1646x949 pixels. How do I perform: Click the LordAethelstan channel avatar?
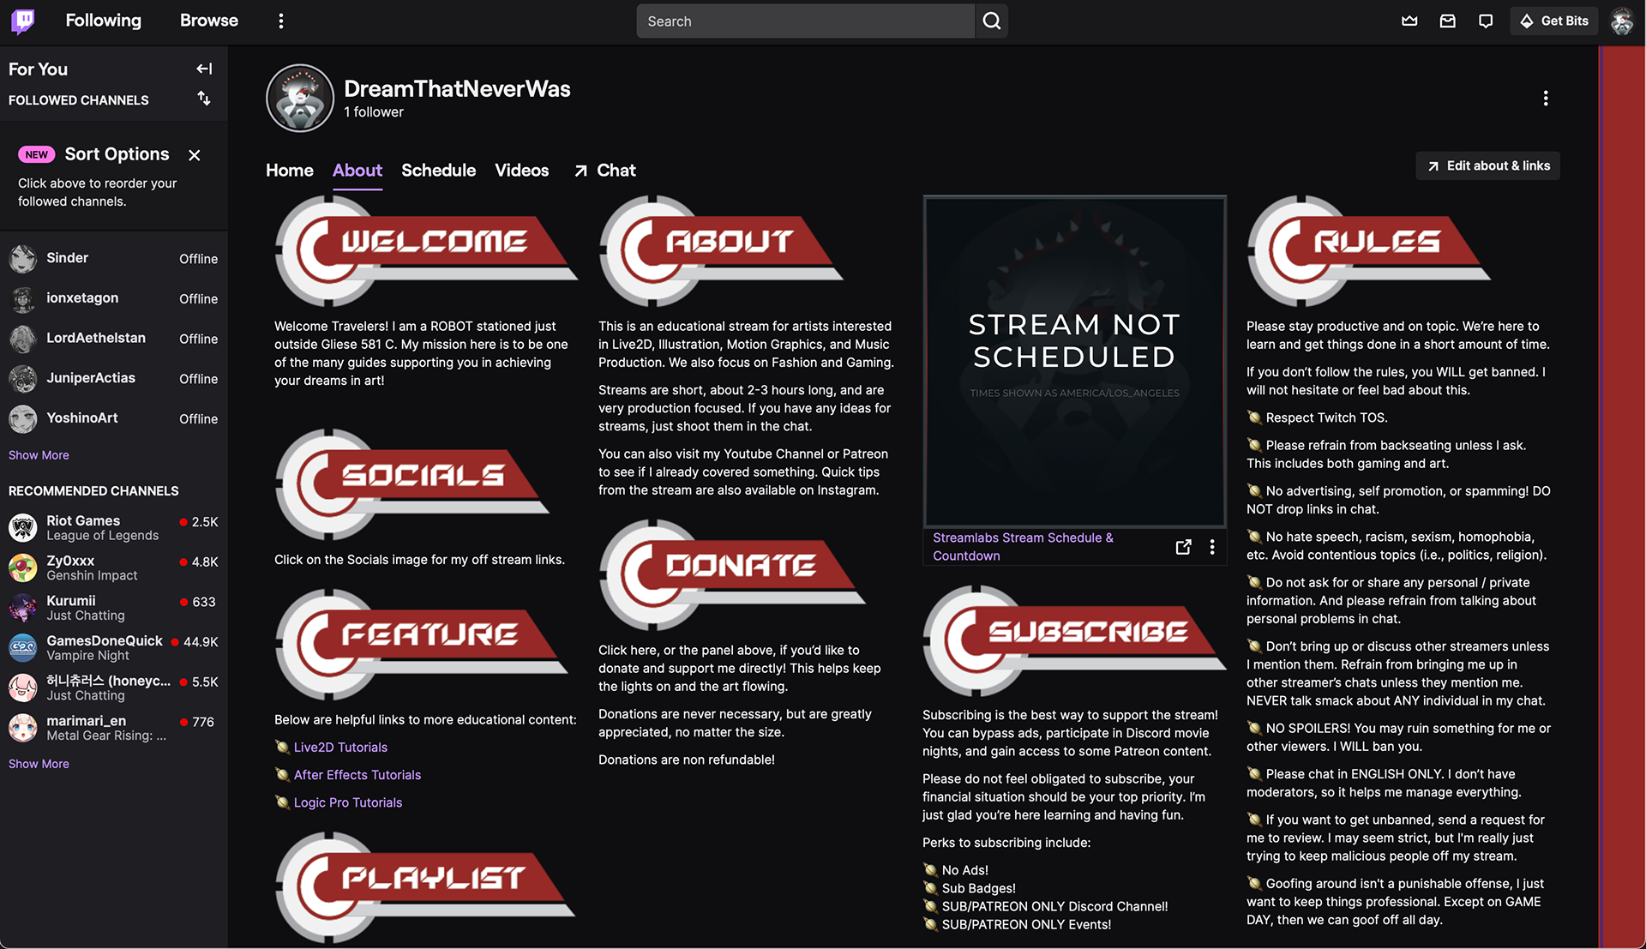(x=23, y=339)
